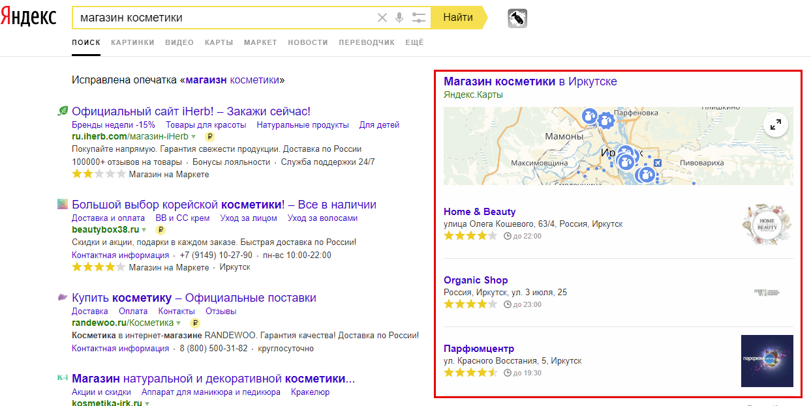This screenshot has width=811, height=406.
Task: Click the ruble icon beside ru.iherb.com
Action: pos(209,137)
